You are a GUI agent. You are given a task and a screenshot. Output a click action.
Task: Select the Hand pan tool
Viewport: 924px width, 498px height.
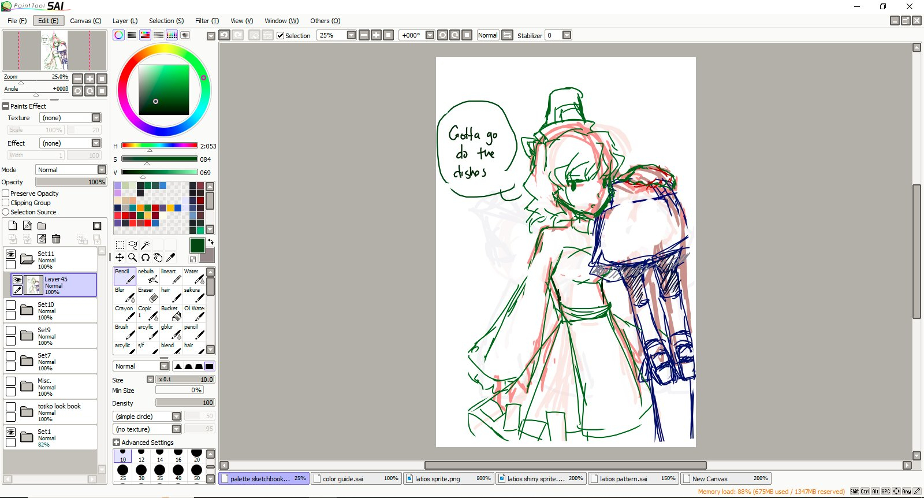click(x=158, y=258)
